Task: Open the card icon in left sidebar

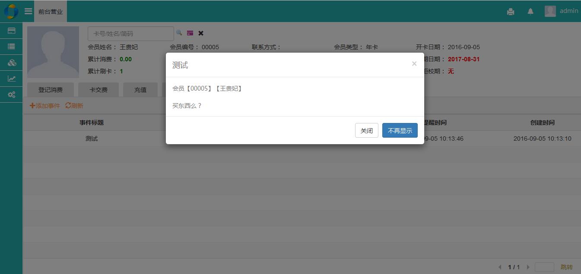Action: point(12,31)
